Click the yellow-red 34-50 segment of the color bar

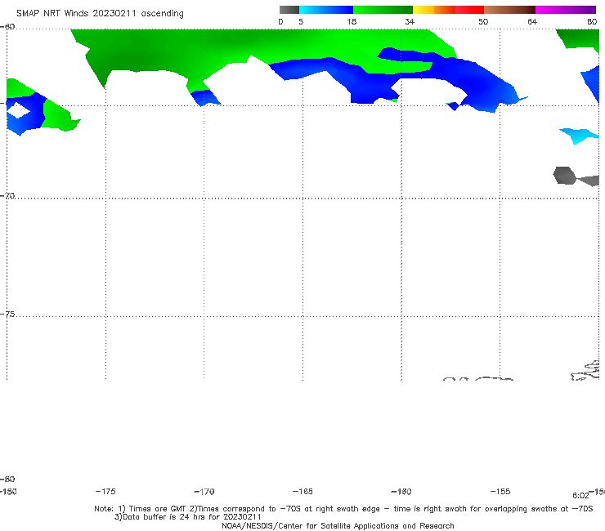coord(448,10)
